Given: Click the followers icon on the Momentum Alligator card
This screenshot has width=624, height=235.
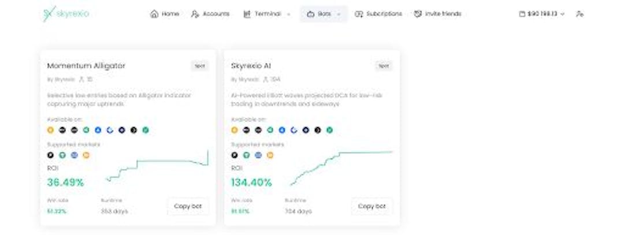Looking at the screenshot, I should (x=81, y=80).
